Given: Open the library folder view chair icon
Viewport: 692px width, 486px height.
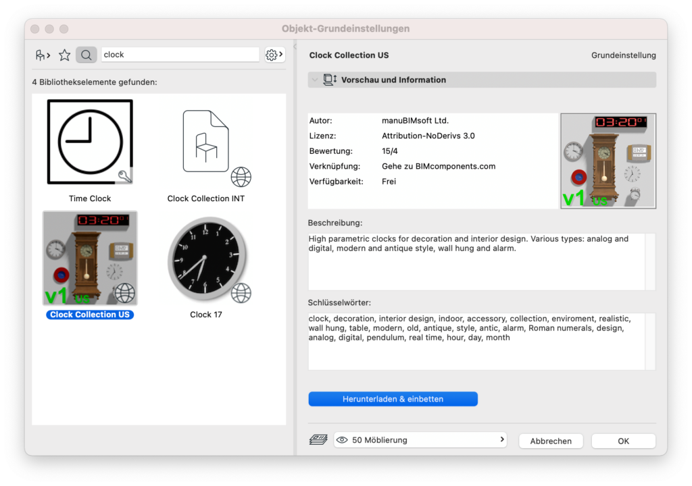Looking at the screenshot, I should tap(43, 55).
